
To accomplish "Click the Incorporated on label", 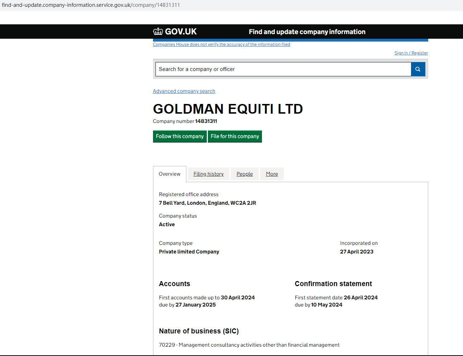I will coord(359,243).
